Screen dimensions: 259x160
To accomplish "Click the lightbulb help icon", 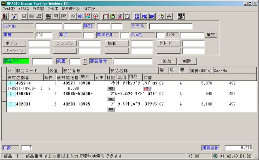I will click(x=161, y=16).
